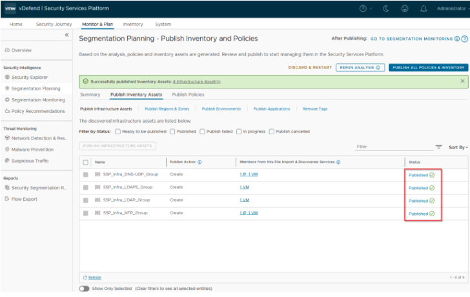Click the feedback smiley icon

[405, 9]
